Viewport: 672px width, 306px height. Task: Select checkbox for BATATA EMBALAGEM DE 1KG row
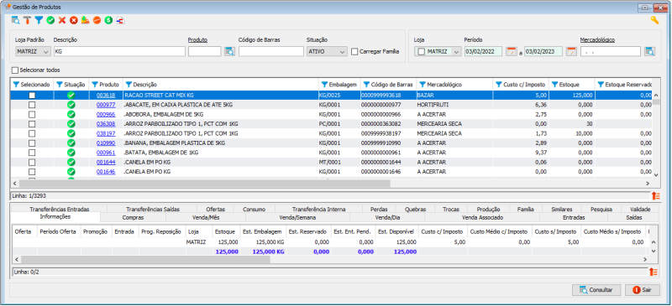(x=32, y=153)
